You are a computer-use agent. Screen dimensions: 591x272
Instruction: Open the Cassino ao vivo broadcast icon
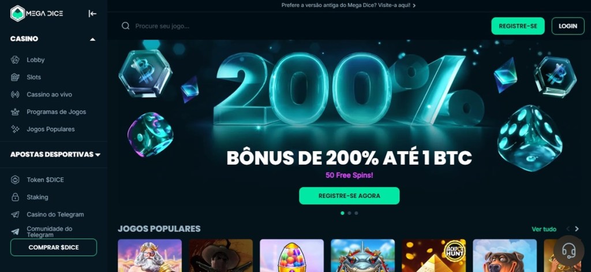pyautogui.click(x=15, y=95)
